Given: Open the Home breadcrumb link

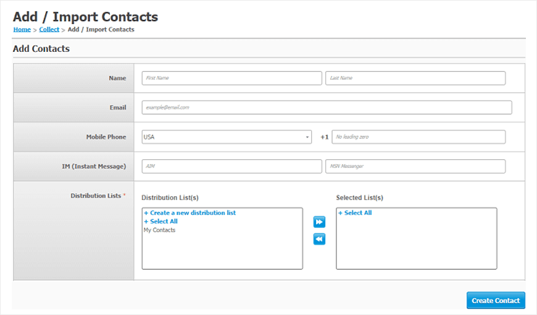Looking at the screenshot, I should click(x=22, y=30).
